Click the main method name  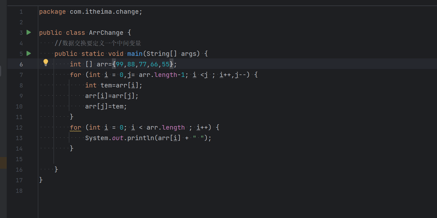point(135,54)
